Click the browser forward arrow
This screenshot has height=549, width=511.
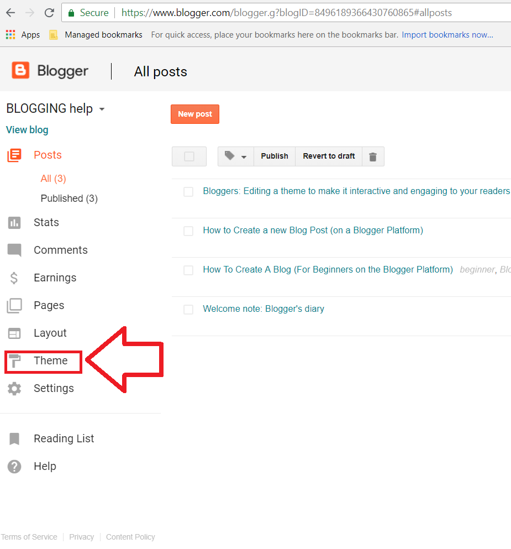point(30,13)
